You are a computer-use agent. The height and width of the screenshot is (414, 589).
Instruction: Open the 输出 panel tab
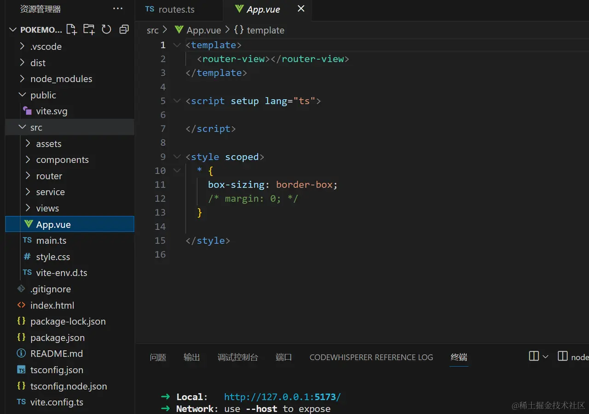tap(191, 357)
